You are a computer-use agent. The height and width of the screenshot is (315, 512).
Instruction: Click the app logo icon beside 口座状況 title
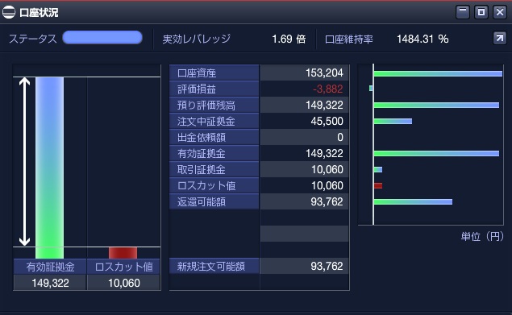(9, 12)
